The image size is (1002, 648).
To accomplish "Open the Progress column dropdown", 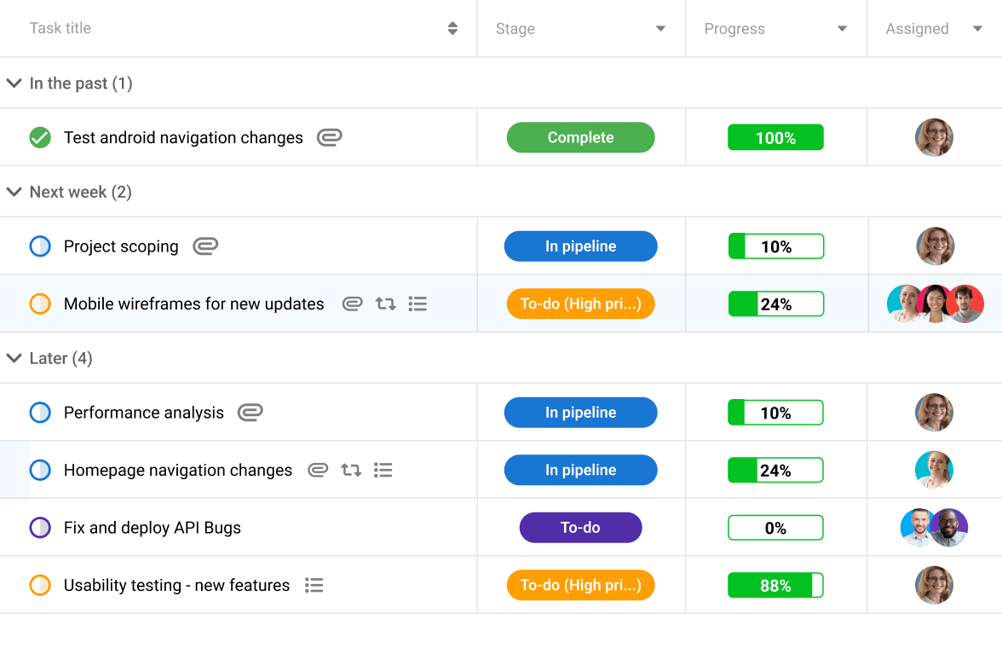I will pyautogui.click(x=842, y=28).
